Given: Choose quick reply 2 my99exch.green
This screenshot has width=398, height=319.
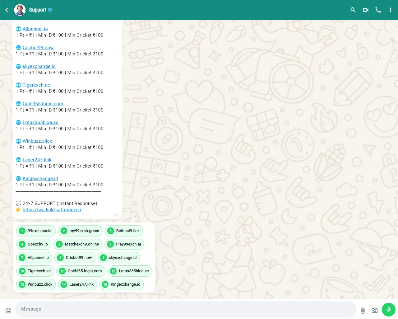Looking at the screenshot, I should point(80,231).
